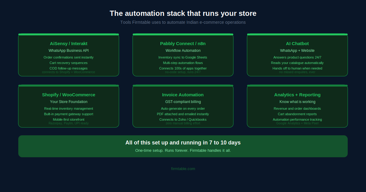The width and height of the screenshot is (366, 192).
Task: Select 'One-time setup. Runs forever.' banner text
Action: click(162, 151)
